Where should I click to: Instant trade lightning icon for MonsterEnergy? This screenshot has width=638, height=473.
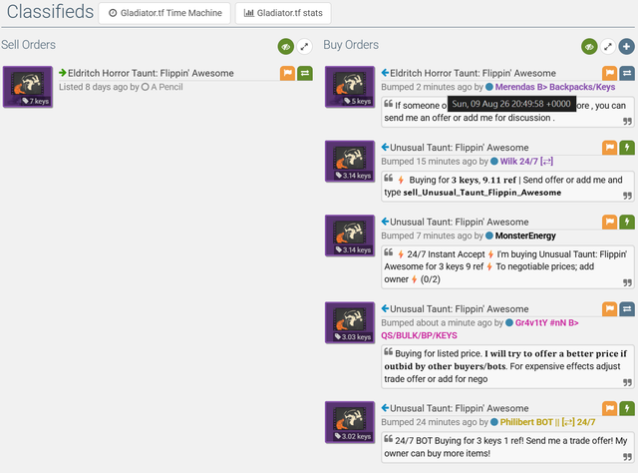(x=627, y=223)
